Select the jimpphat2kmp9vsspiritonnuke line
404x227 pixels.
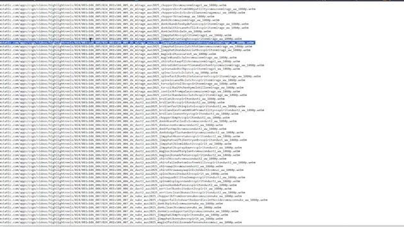pyautogui.click(x=114, y=215)
